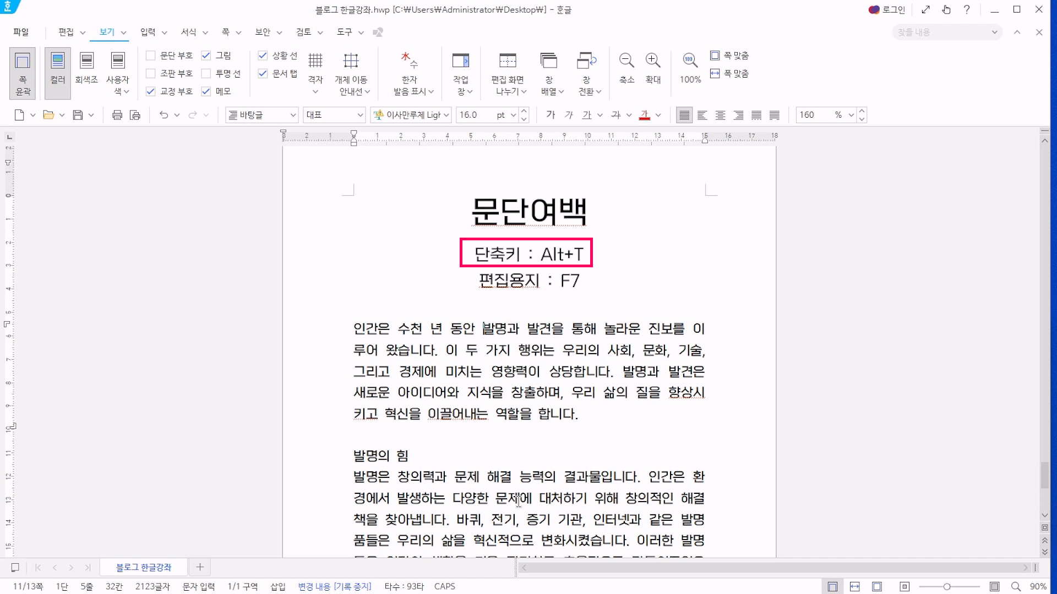Click the 로그인 login button
The height and width of the screenshot is (594, 1057).
click(x=886, y=9)
